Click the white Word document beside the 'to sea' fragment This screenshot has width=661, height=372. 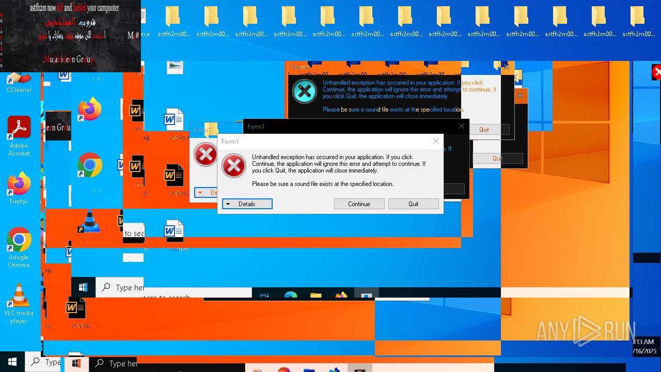[x=174, y=231]
